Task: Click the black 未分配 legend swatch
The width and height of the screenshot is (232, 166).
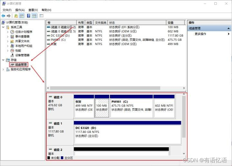Action: click(49, 158)
